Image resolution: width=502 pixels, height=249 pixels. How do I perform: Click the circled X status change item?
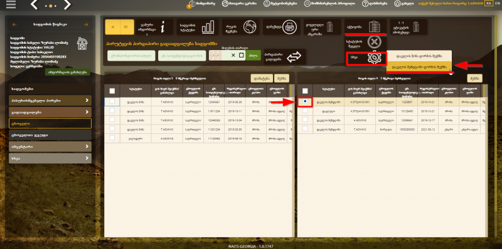click(373, 42)
